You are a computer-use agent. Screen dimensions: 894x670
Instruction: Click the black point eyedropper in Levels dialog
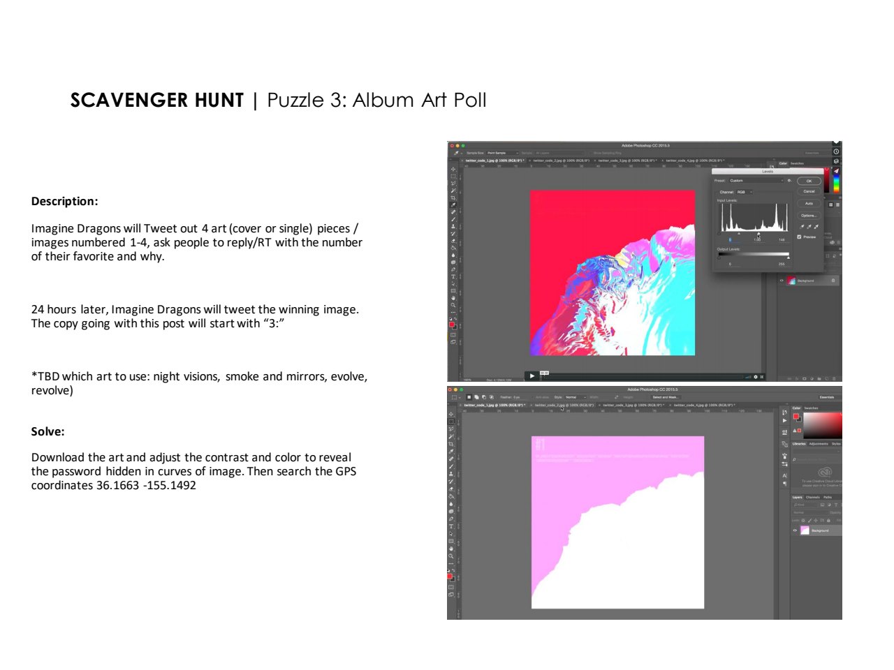pyautogui.click(x=802, y=227)
